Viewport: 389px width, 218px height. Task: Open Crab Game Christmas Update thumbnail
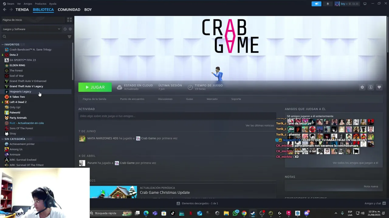click(113, 192)
